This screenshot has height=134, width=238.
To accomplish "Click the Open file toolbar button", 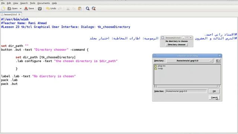I will pyautogui.click(x=13, y=9).
